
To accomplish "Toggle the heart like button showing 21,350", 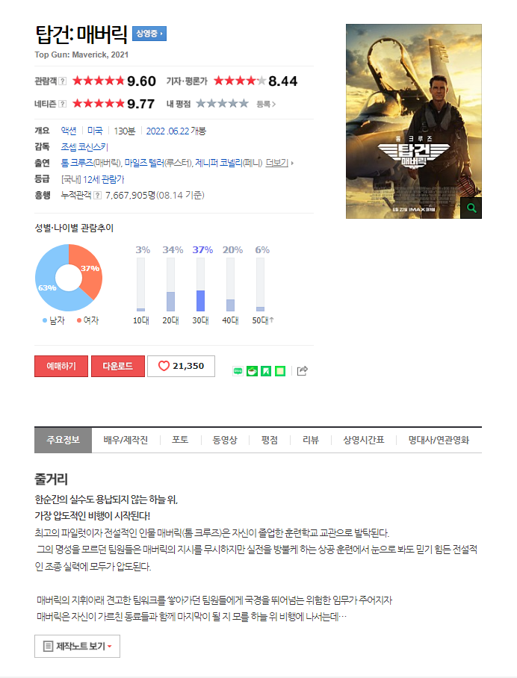I will (181, 366).
